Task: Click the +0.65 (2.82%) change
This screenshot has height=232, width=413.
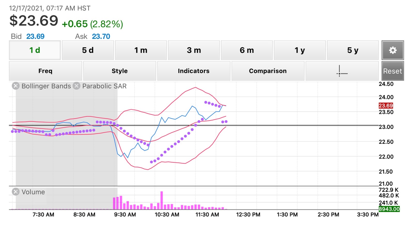Action: [x=92, y=24]
